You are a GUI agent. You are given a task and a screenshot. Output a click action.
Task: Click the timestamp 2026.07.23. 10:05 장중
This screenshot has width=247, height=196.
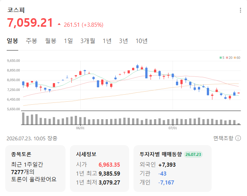(32, 138)
